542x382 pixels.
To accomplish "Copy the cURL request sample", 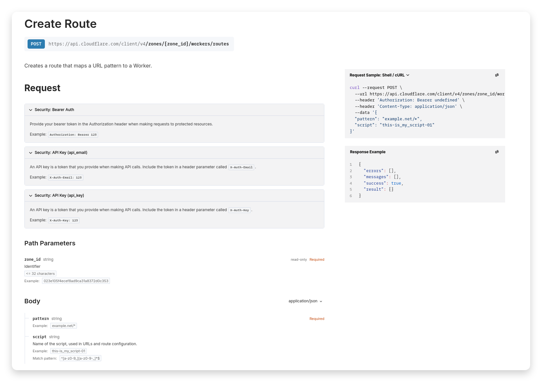I will click(x=497, y=75).
